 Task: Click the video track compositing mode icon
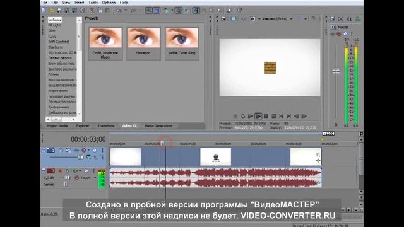coord(88,157)
